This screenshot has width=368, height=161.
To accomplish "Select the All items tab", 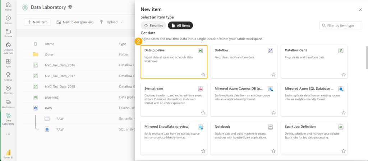I will 180,25.
